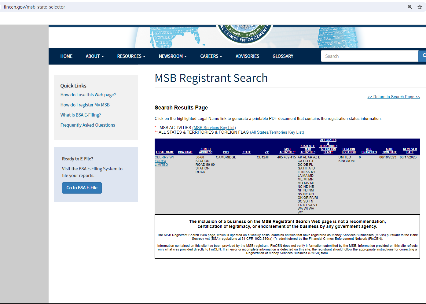
Task: Sort by STATE column header
Action: (247, 152)
